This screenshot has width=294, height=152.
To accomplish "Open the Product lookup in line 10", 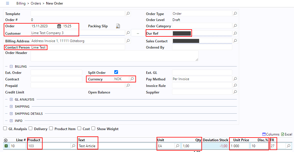I will (x=73, y=146).
